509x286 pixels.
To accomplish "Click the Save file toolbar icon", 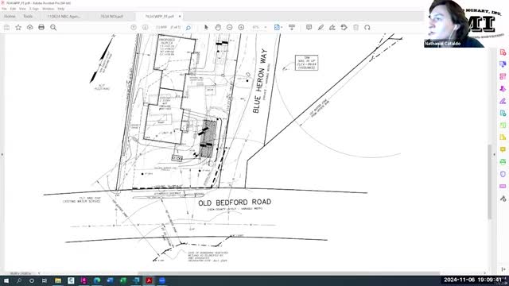I will point(6,28).
